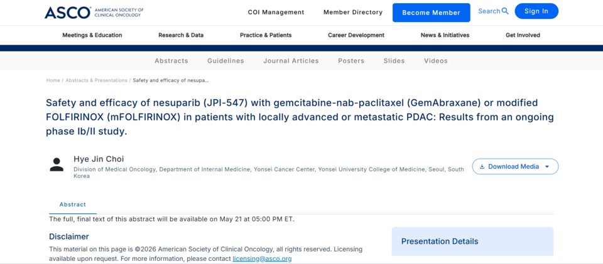
Task: Open the Career Development menu
Action: click(x=356, y=35)
